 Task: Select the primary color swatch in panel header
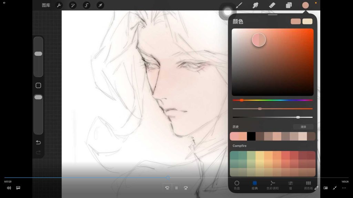pyautogui.click(x=295, y=21)
